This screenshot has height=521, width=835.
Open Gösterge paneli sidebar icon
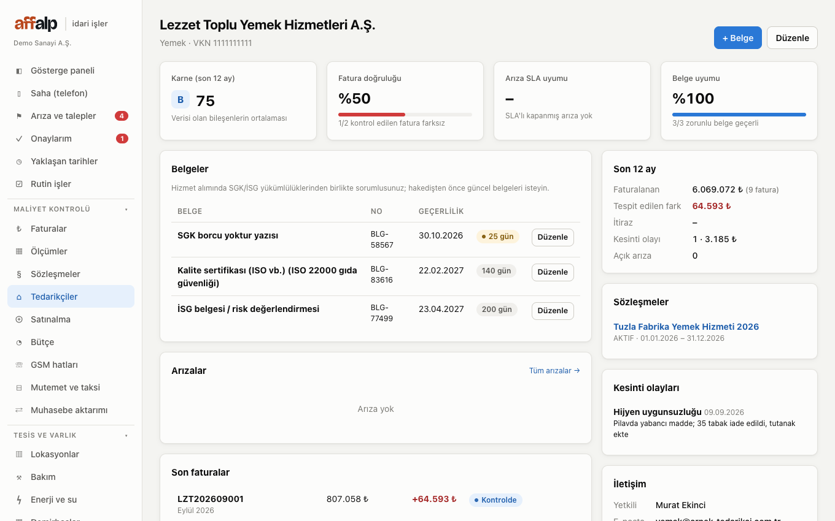[19, 70]
